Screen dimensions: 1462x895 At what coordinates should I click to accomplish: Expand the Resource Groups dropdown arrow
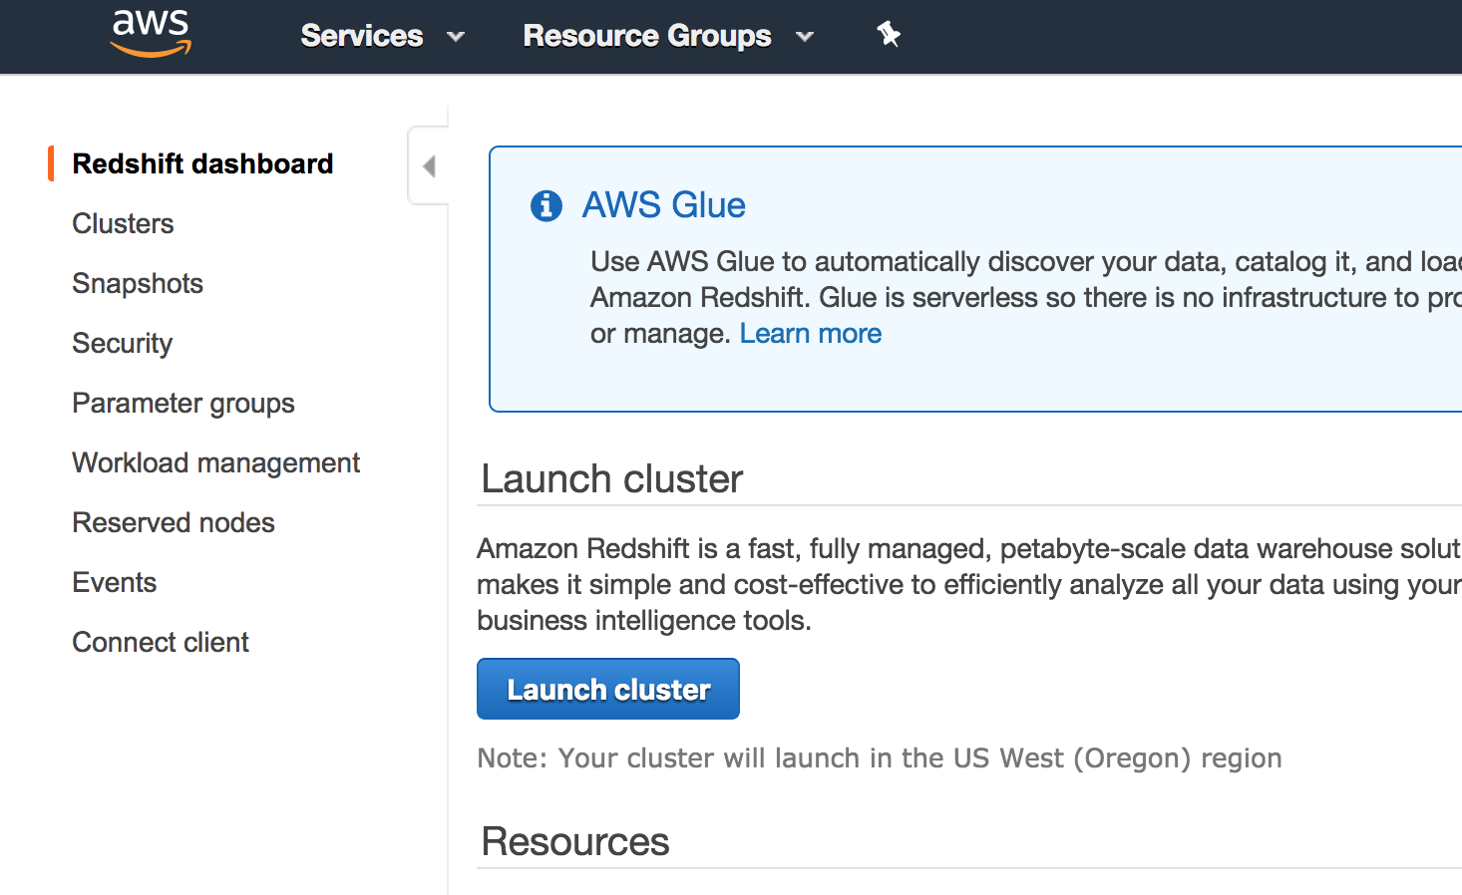pos(805,37)
